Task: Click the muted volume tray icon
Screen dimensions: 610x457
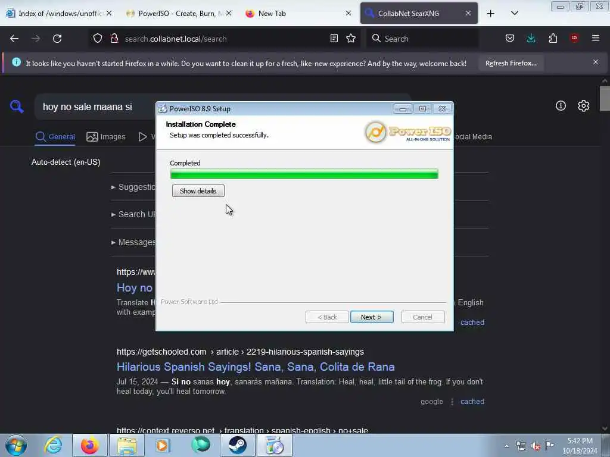Action: [536, 446]
